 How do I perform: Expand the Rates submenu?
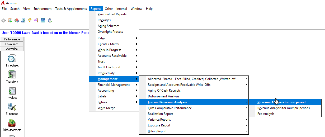pos(114,38)
